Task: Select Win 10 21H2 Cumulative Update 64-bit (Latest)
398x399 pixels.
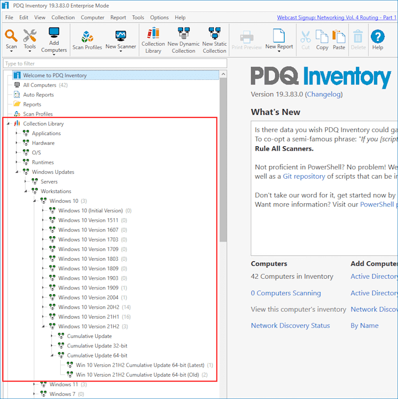Action: coord(140,365)
